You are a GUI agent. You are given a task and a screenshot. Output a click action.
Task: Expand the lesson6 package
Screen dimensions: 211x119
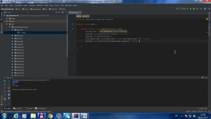pos(13,36)
